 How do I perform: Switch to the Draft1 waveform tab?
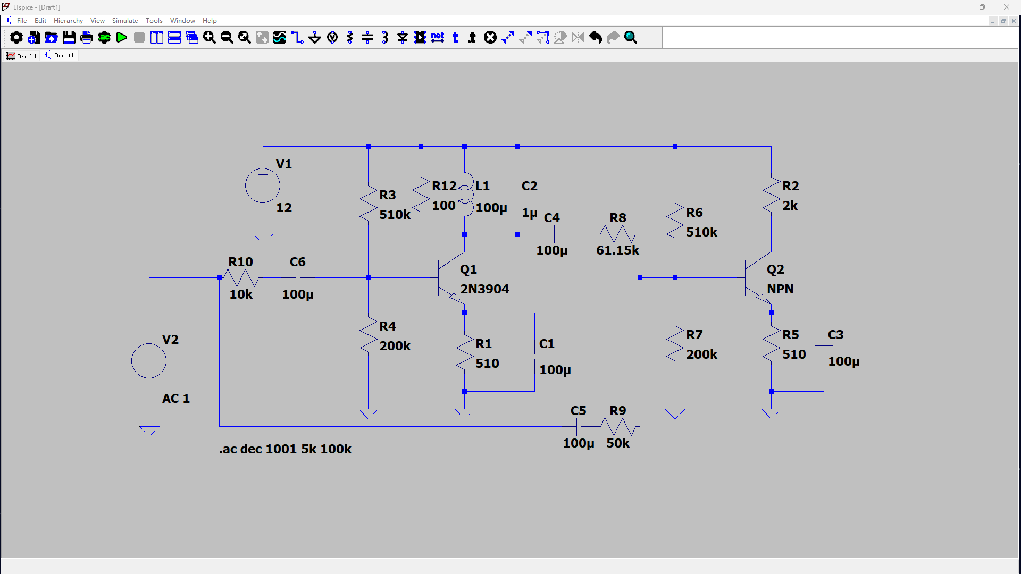(22, 56)
